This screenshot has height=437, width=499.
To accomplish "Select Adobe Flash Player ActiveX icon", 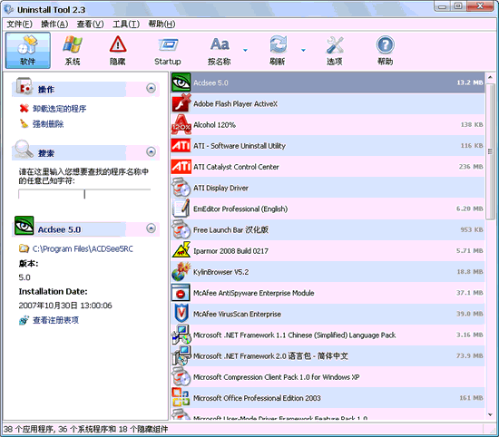I will 181,103.
